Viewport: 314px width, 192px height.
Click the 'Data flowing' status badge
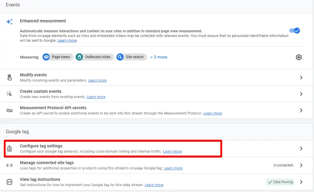280,182
